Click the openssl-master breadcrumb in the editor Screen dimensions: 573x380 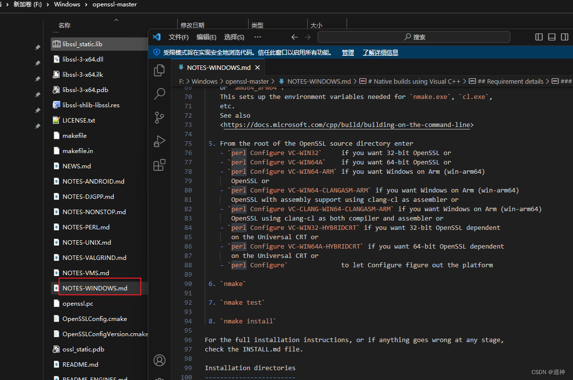[x=247, y=81]
